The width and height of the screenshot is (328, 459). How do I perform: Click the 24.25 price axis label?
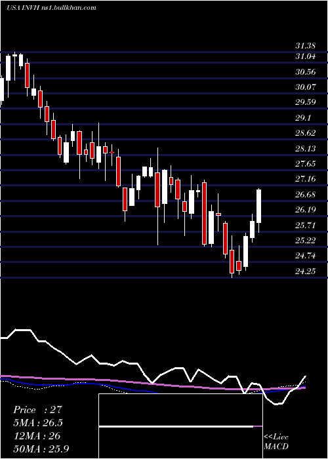point(305,271)
